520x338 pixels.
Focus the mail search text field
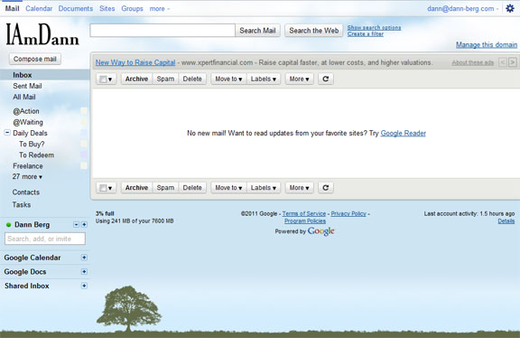tap(162, 31)
